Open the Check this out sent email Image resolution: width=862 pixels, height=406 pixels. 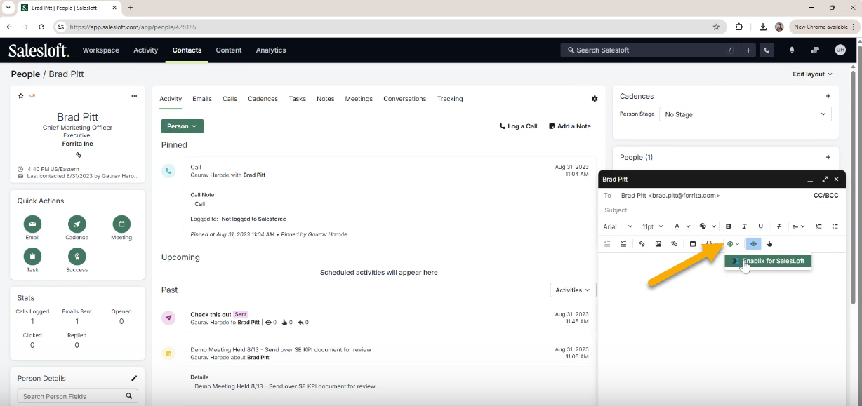[x=211, y=314]
